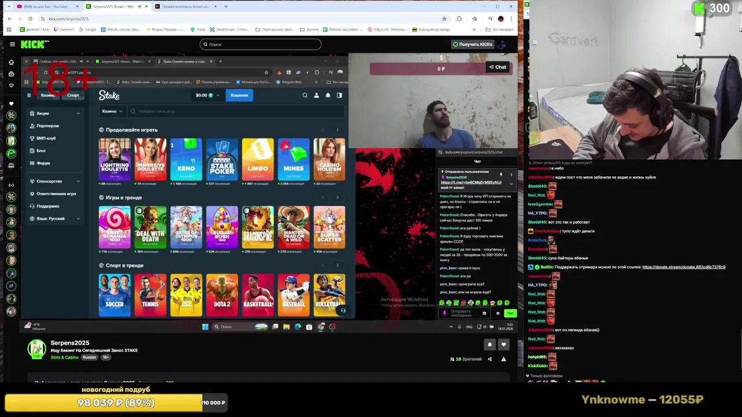Toggle the Stake side panel icon
The width and height of the screenshot is (742, 417).
point(339,96)
